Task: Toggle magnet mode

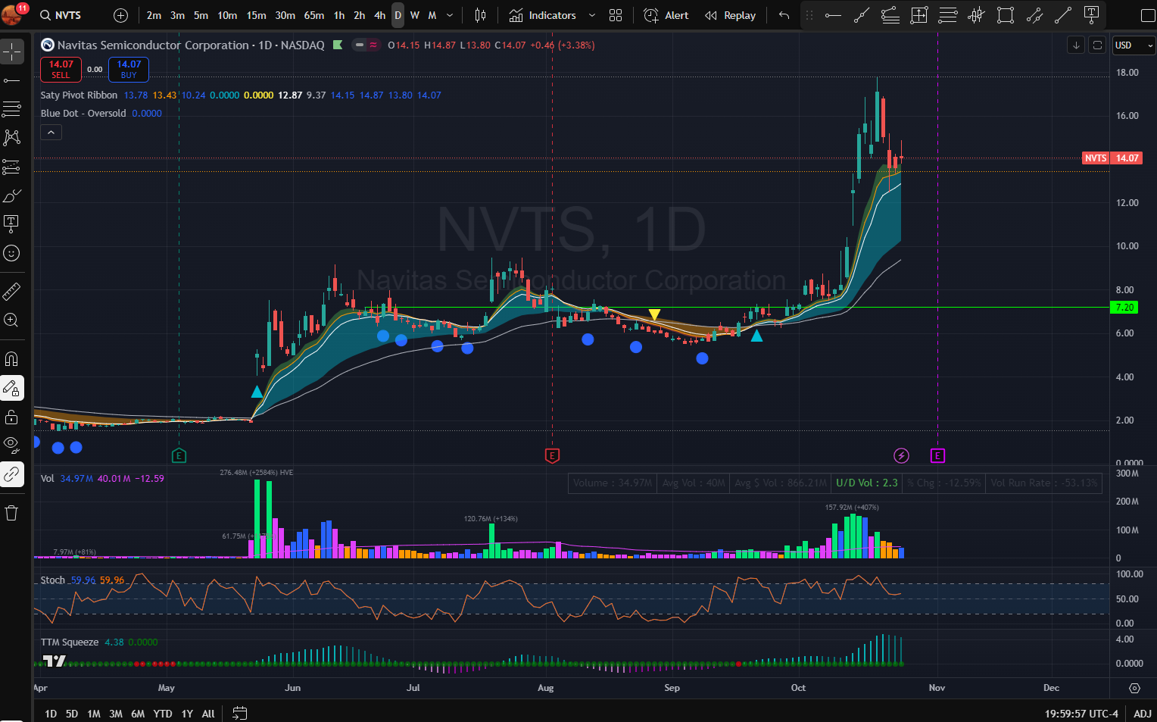Action: (x=11, y=359)
